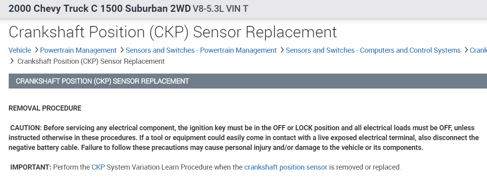Click the Vehicle breadcrumb link
This screenshot has width=487, height=181.
tap(20, 50)
